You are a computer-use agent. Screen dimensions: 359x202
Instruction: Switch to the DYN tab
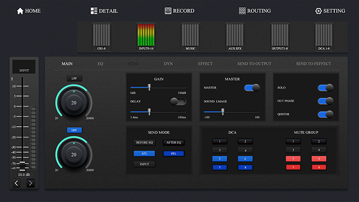point(168,63)
